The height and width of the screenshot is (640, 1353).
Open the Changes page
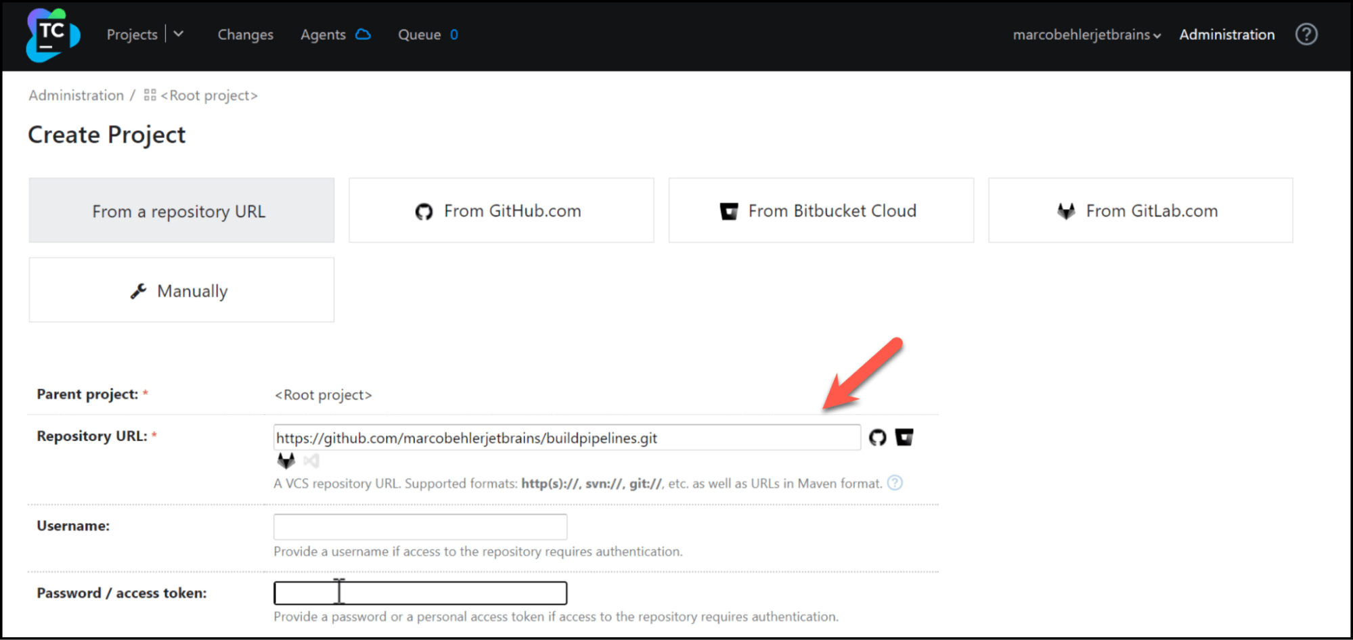click(245, 35)
